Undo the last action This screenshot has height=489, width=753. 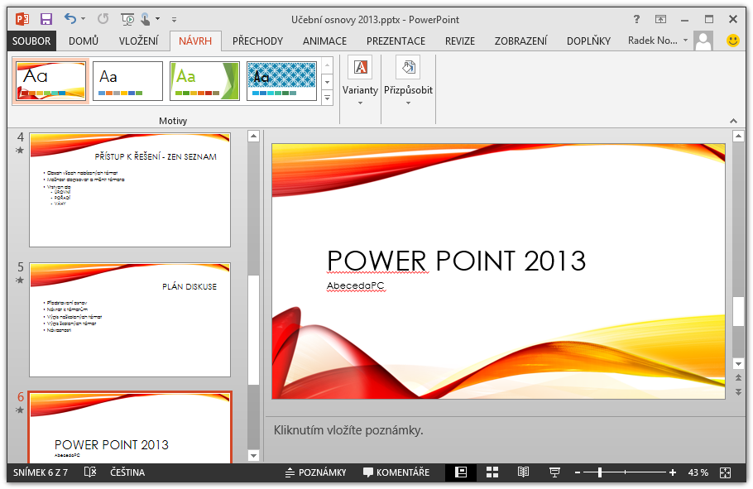[x=70, y=19]
